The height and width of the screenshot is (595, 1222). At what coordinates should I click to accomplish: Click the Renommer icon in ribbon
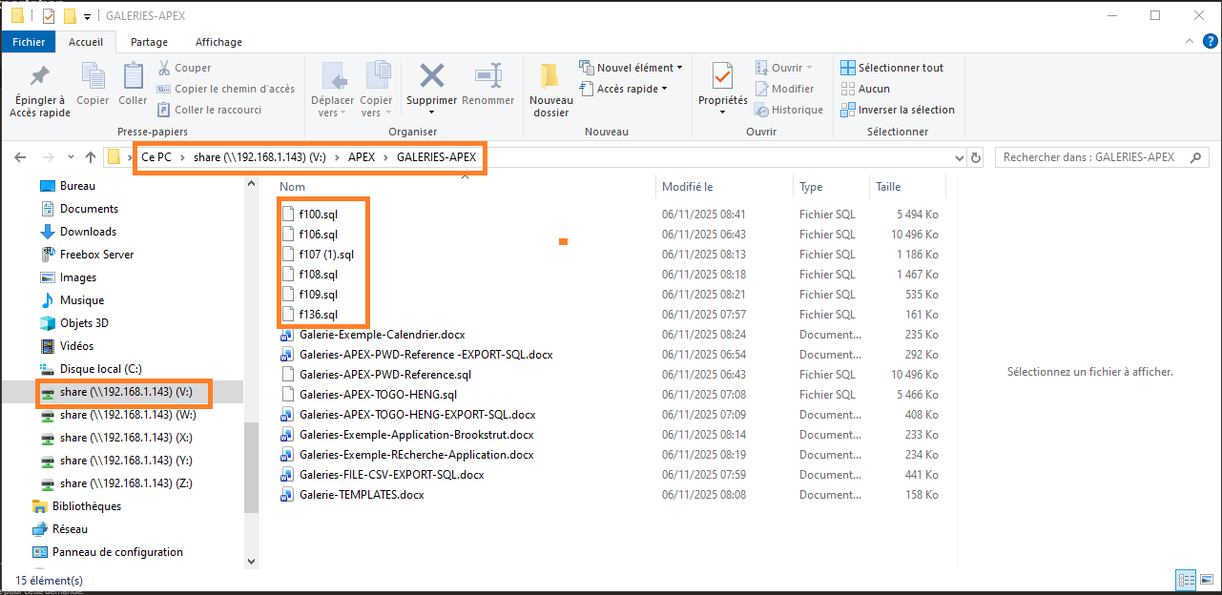pos(487,76)
